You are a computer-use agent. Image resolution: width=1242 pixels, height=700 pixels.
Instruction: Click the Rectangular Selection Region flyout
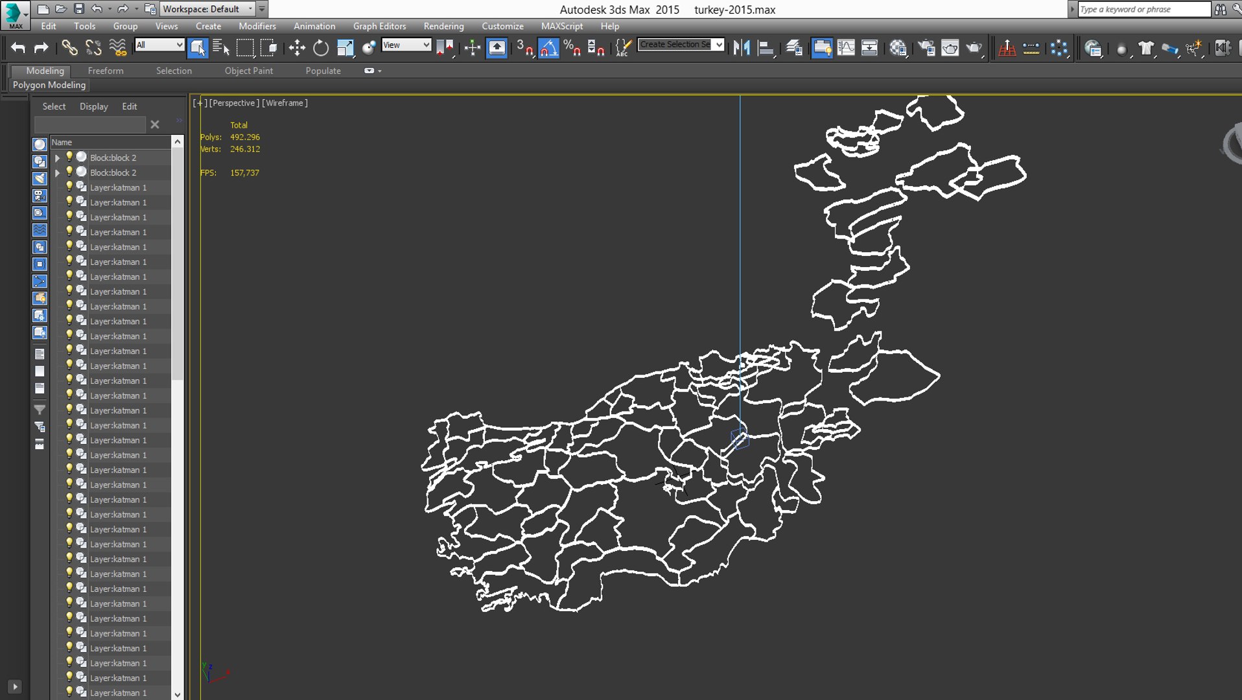(x=245, y=48)
